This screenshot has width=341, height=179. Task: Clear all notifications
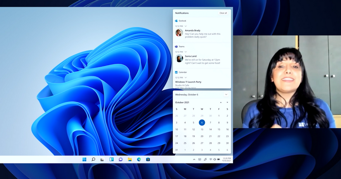[223, 13]
